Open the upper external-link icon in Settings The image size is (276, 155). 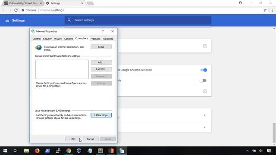[x=205, y=46]
